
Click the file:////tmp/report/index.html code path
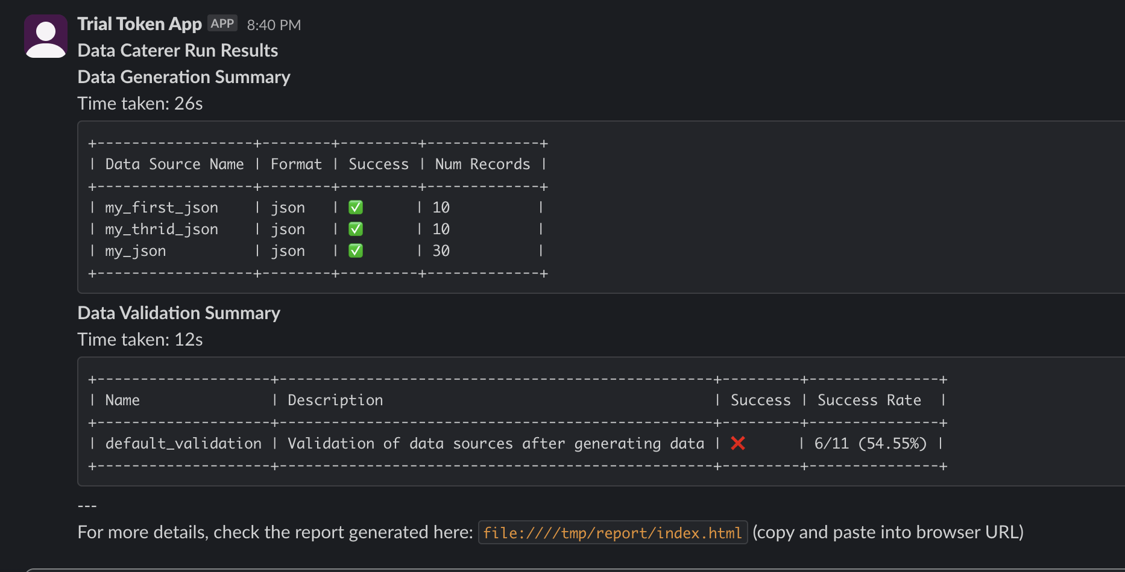pos(612,533)
